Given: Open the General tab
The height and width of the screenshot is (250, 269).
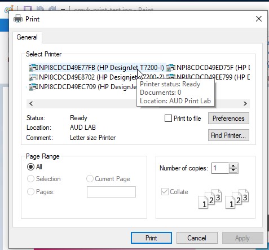Looking at the screenshot, I should pyautogui.click(x=27, y=37).
